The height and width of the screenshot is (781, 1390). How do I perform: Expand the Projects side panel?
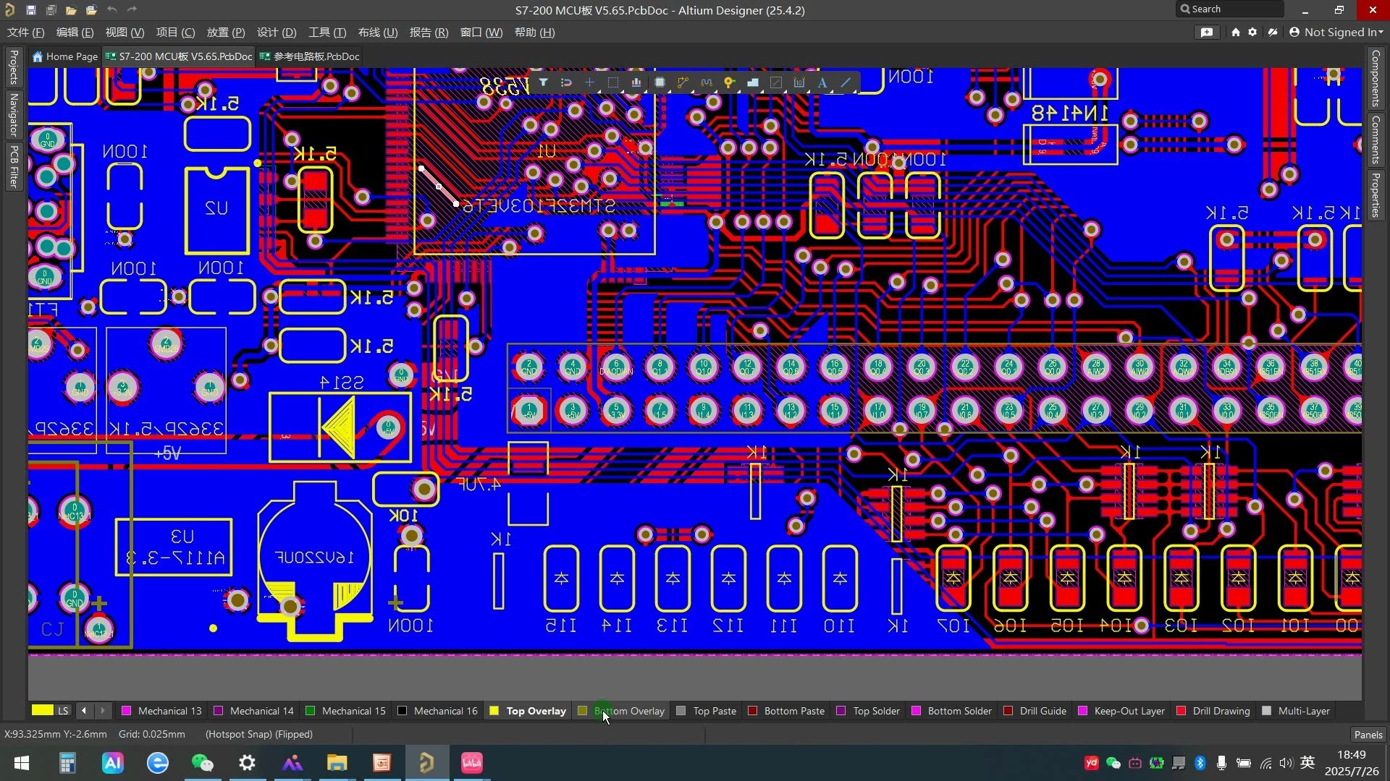[x=13, y=67]
